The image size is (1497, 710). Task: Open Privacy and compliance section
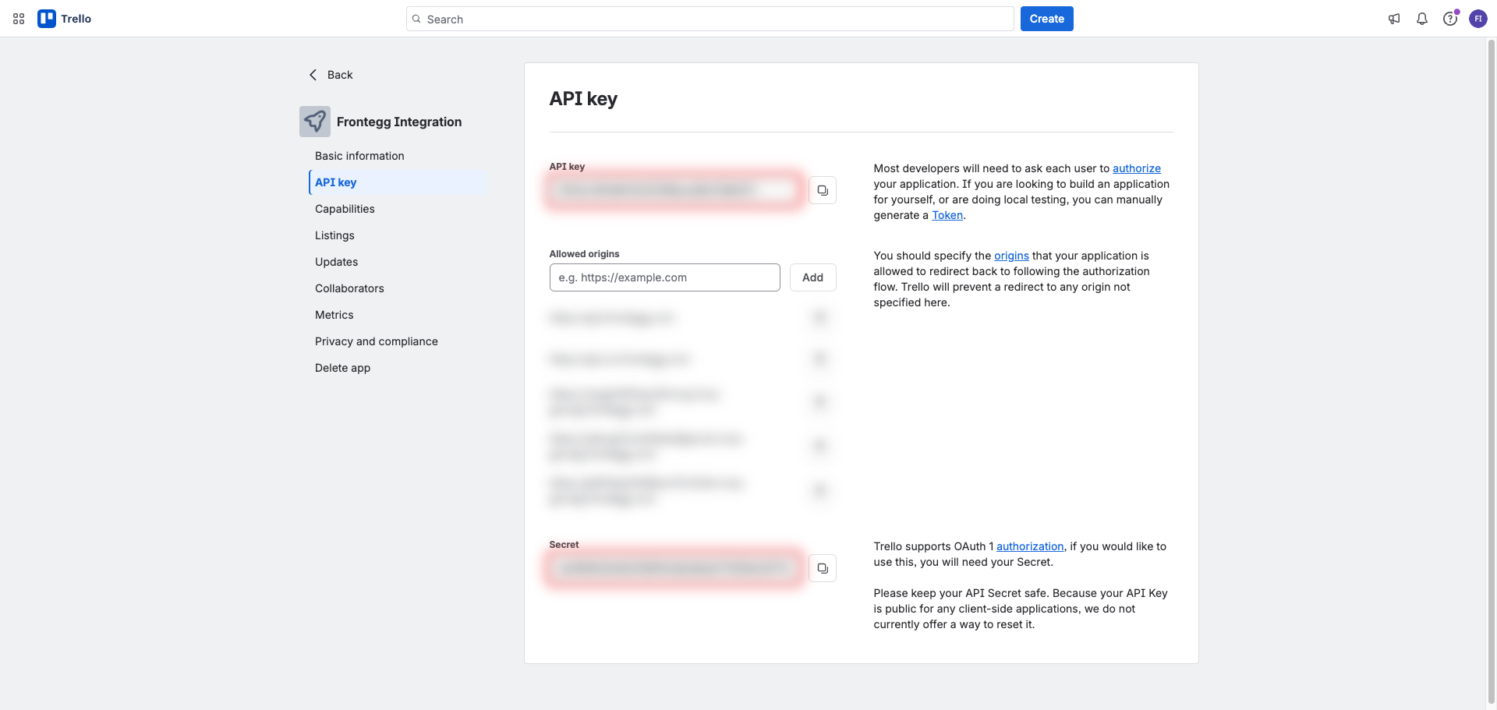(x=398, y=341)
